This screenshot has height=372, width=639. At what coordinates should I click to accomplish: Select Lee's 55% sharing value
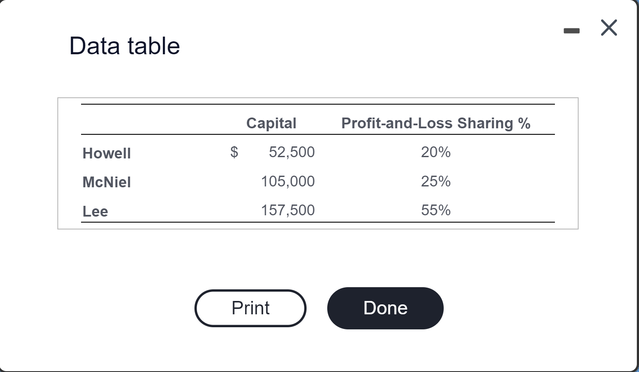click(436, 210)
